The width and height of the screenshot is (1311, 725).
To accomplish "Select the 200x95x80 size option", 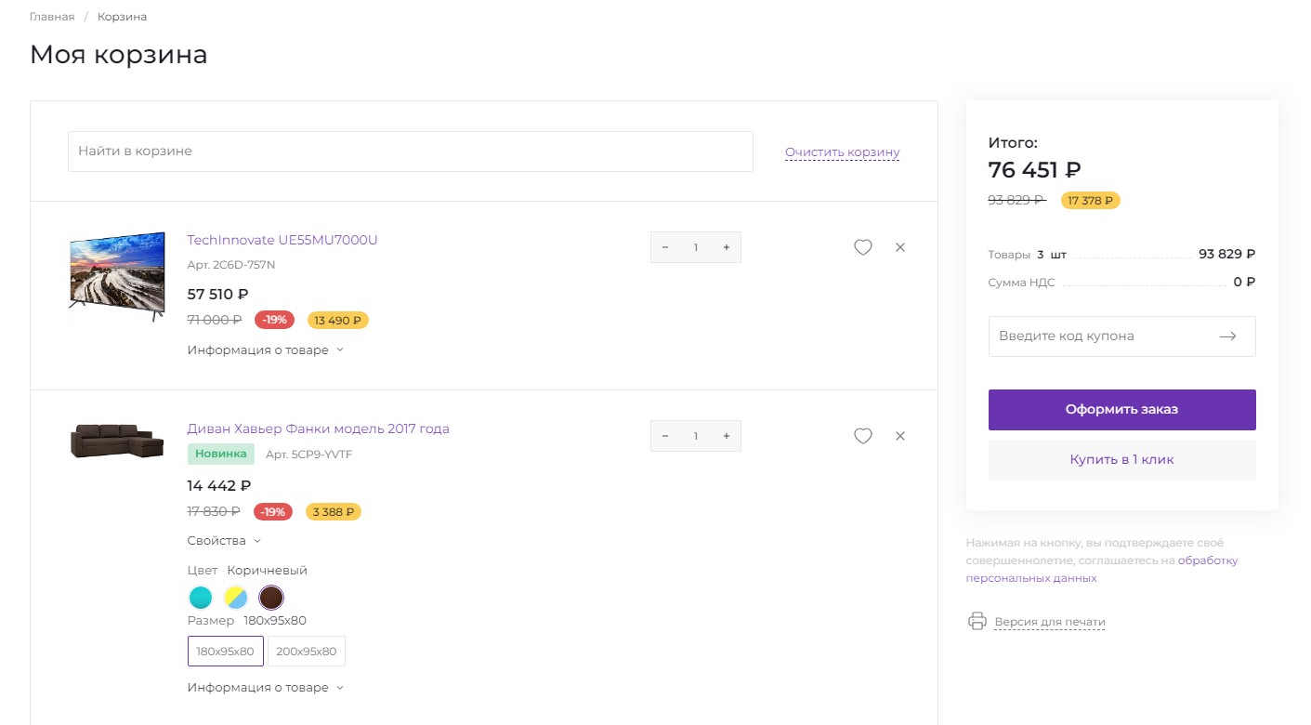I will point(306,652).
